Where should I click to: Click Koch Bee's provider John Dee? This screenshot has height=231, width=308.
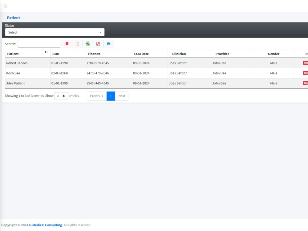pos(219,73)
